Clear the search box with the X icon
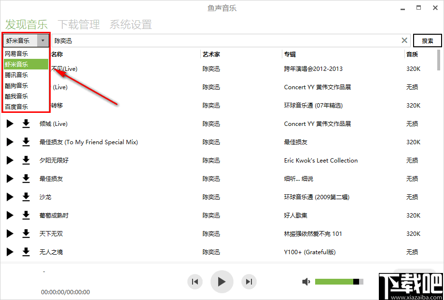 tap(404, 41)
